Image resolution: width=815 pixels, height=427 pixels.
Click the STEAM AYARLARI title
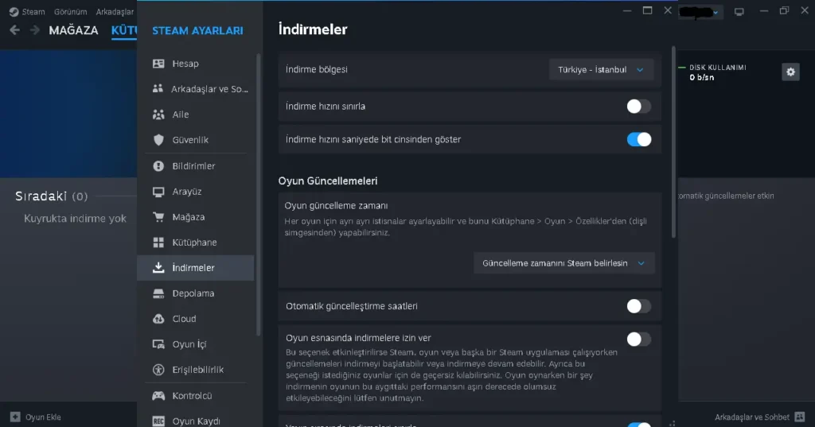click(197, 31)
